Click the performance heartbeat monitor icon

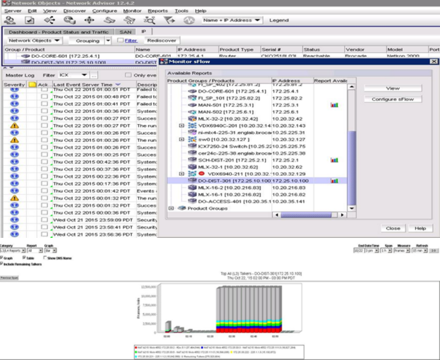[x=189, y=20]
